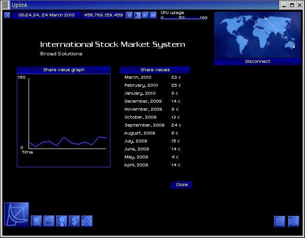The height and width of the screenshot is (238, 305).
Task: Click the Share value graph header
Action: 64,70
